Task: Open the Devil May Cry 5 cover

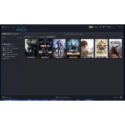Action: 59,48
